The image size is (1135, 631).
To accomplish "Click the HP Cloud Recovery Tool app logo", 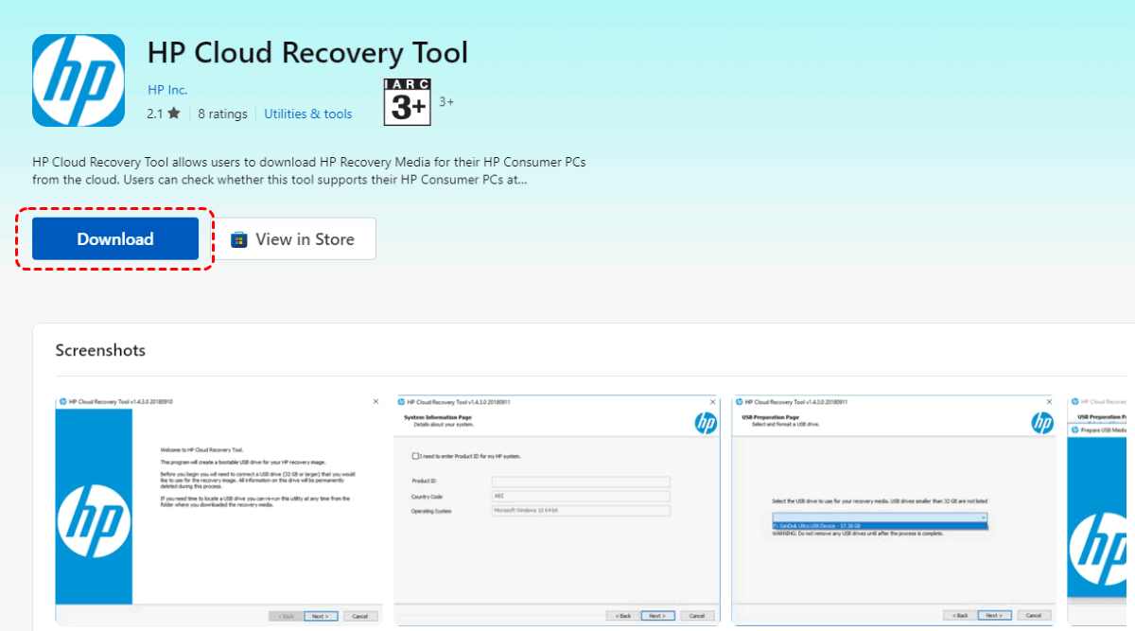I will (x=79, y=80).
